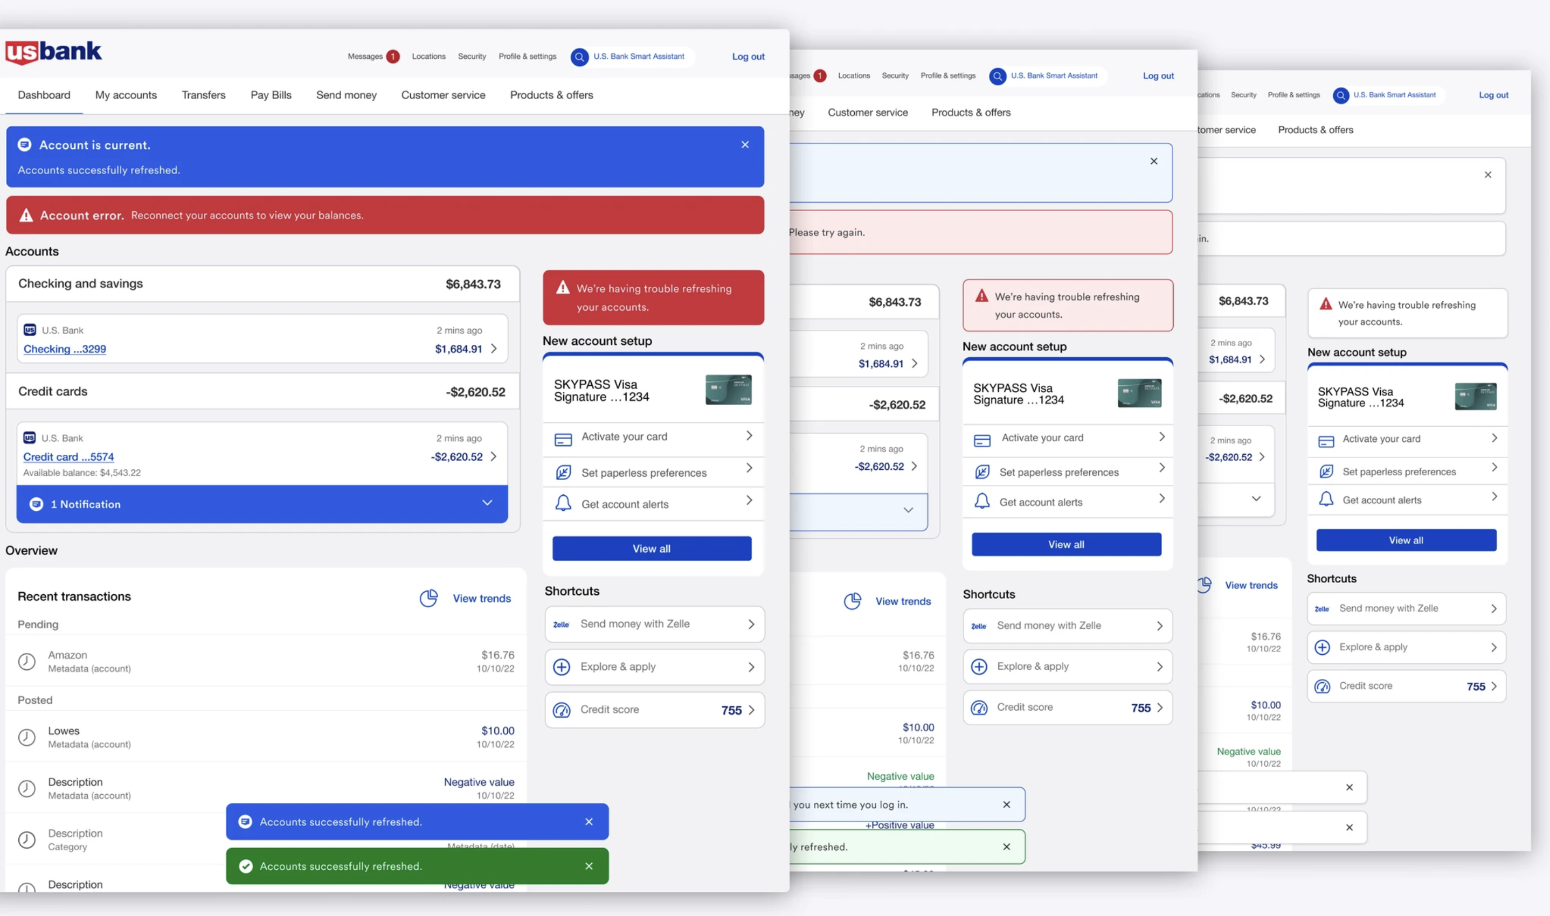This screenshot has width=1550, height=916.
Task: Open Profile & settings in front window
Action: coord(527,56)
